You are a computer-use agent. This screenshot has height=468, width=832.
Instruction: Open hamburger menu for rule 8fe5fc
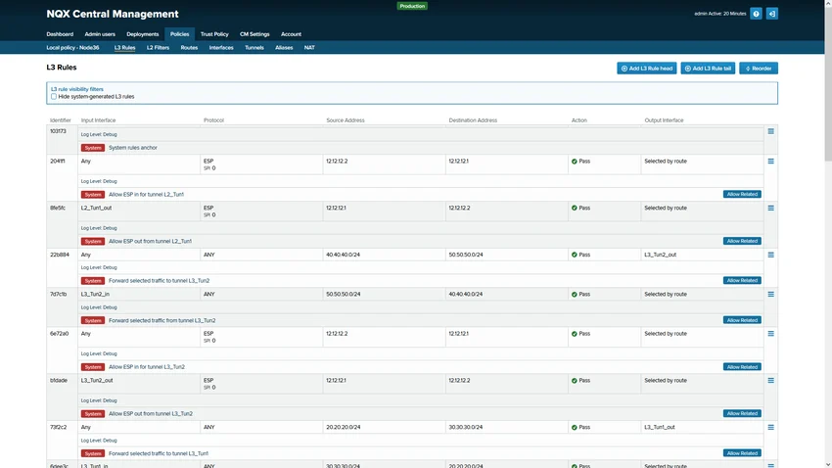point(770,208)
